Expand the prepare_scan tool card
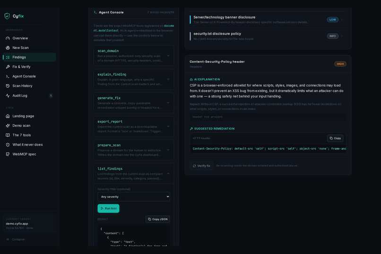Screen dimensions: 381x254 point(134,150)
